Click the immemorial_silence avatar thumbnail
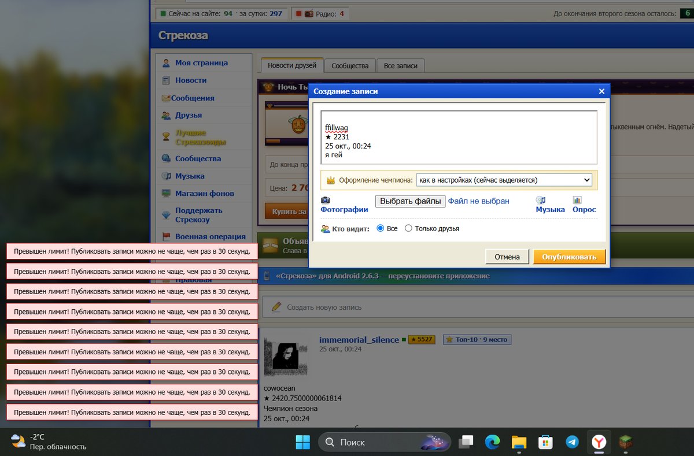 (x=286, y=356)
